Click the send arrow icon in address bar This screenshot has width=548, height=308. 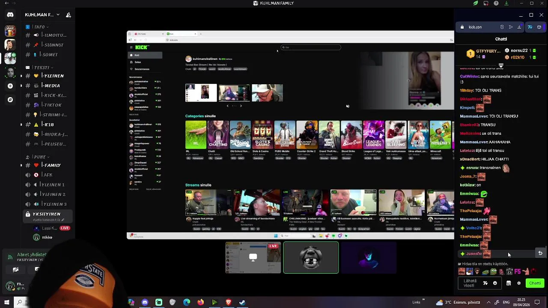click(x=511, y=27)
